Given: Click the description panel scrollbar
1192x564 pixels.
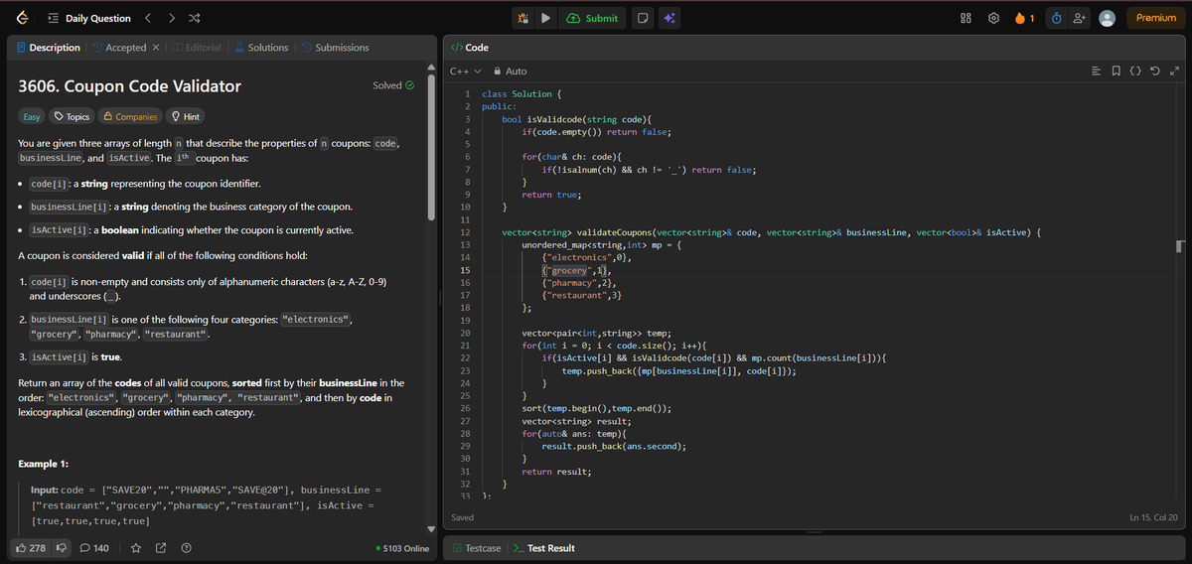Looking at the screenshot, I should click(431, 145).
